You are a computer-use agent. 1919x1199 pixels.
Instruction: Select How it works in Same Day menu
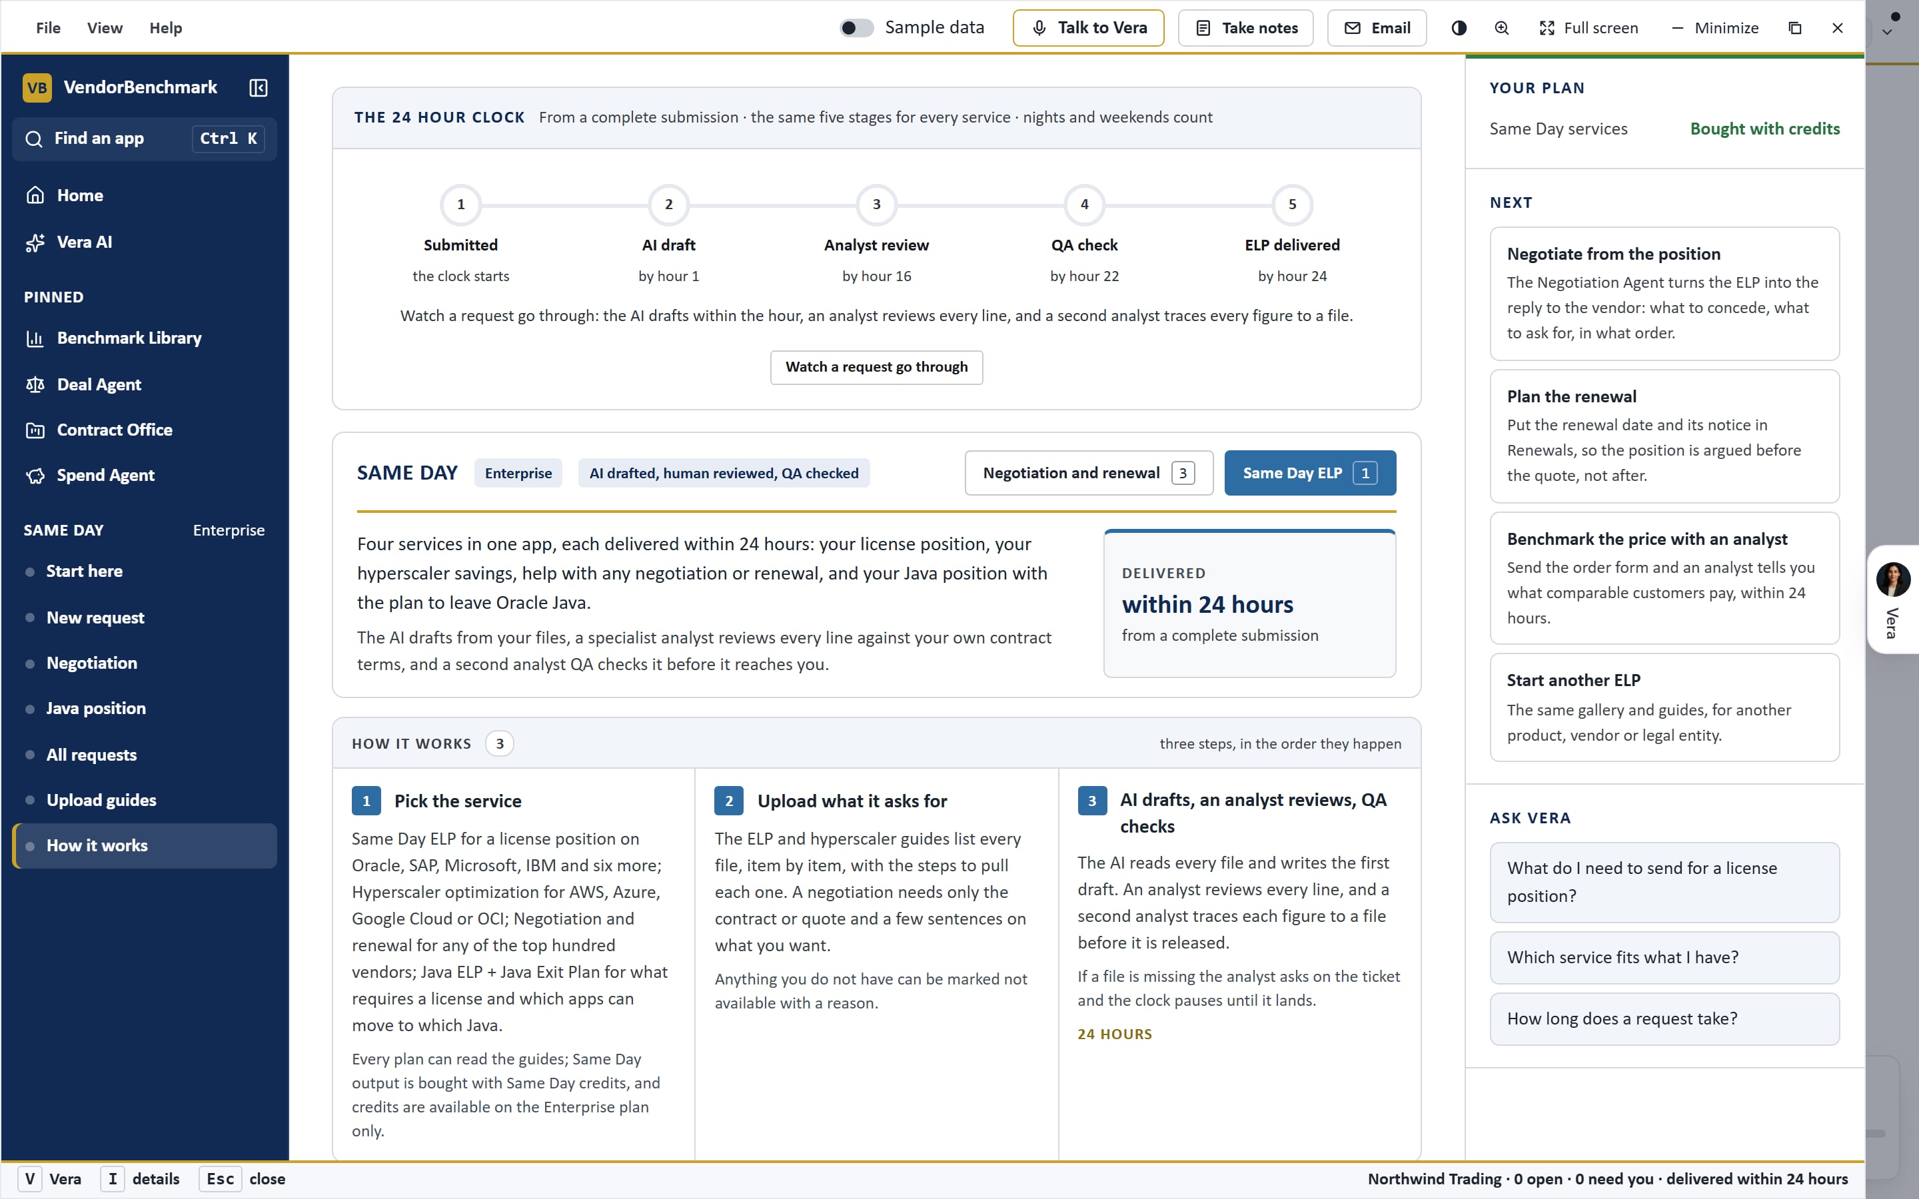(145, 845)
